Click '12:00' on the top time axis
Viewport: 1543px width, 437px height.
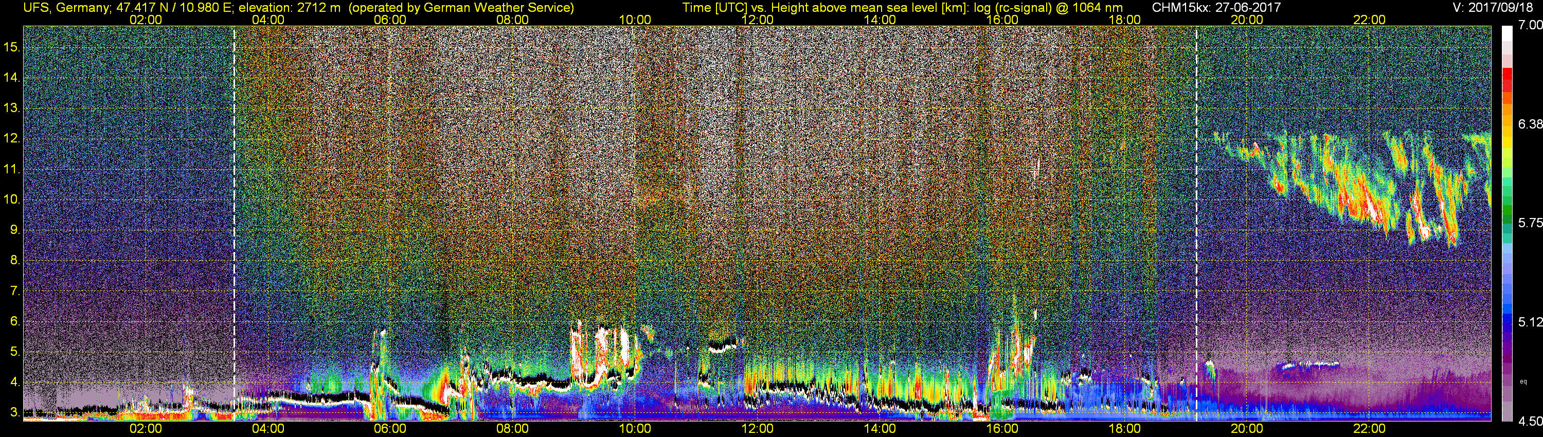pos(757,20)
